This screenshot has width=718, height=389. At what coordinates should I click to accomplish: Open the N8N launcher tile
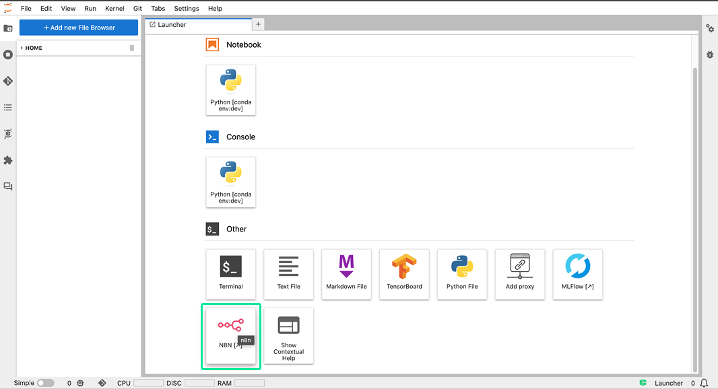(230, 334)
